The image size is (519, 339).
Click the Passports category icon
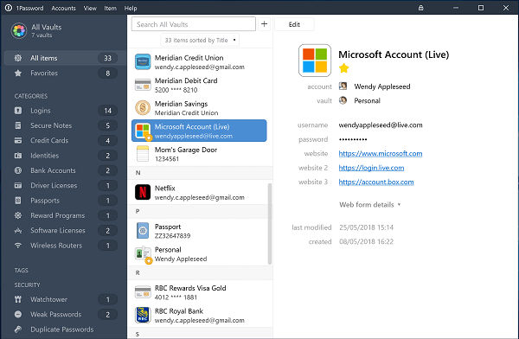pos(18,201)
